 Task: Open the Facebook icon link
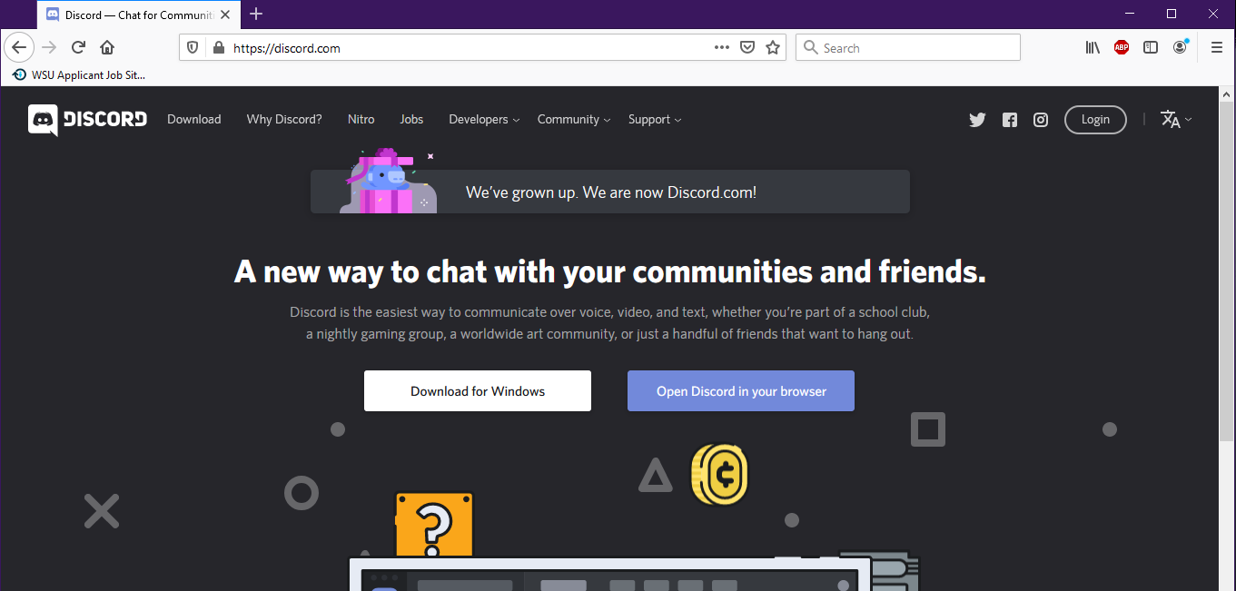pos(1009,120)
